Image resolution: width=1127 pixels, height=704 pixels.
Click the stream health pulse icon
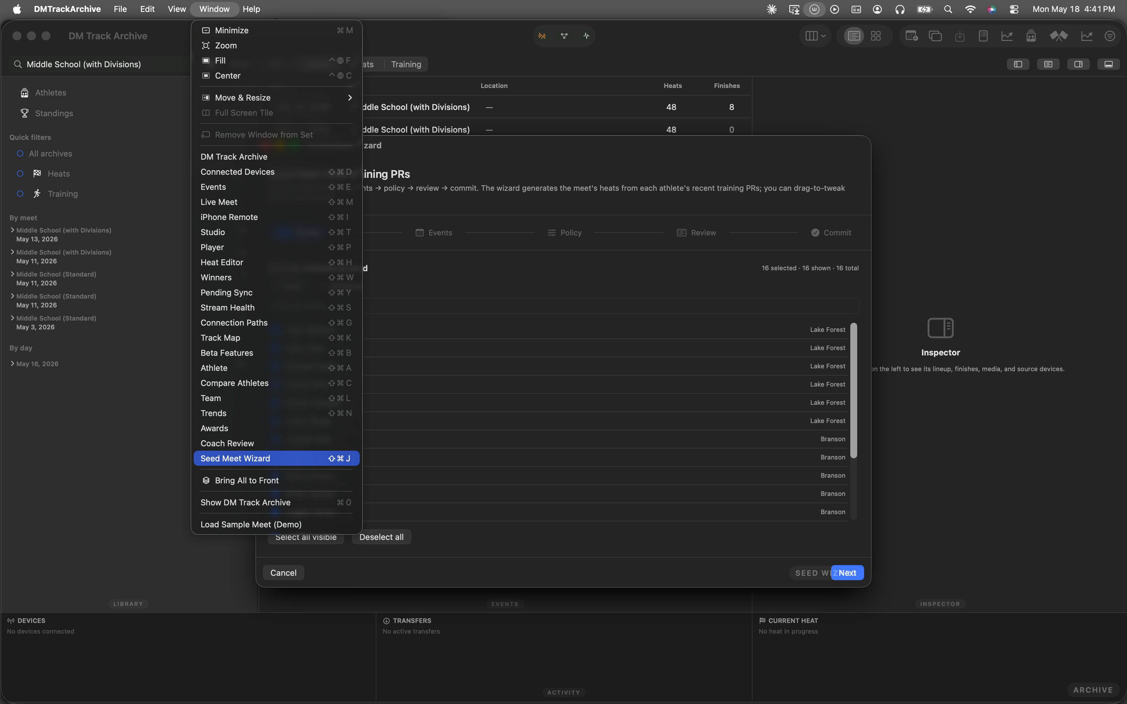click(586, 36)
